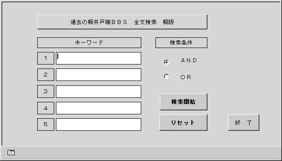Click the 過去の桐井戸端BBS title banner
The width and height of the screenshot is (282, 161).
pyautogui.click(x=122, y=22)
